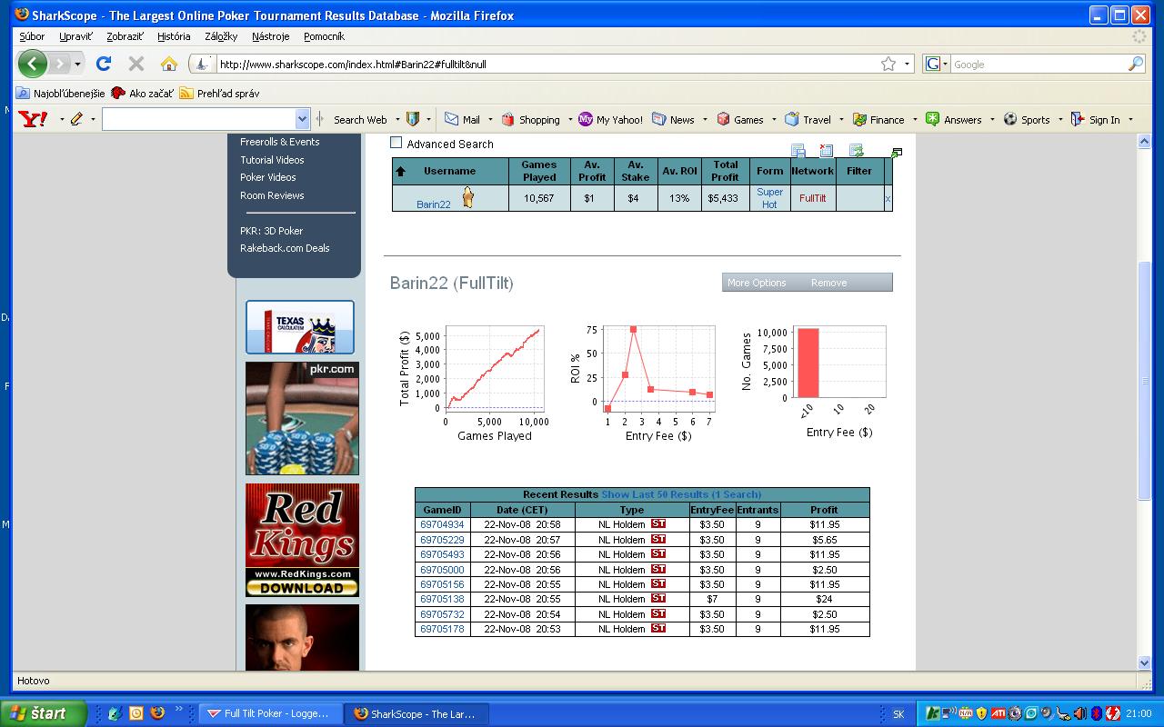The image size is (1164, 727).
Task: Click the Remove button for Barin22
Action: click(x=828, y=283)
